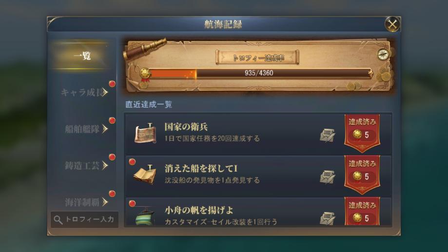This screenshot has width=448, height=252.
Task: Focus the トロフィー入力 search field
Action: pyautogui.click(x=84, y=220)
